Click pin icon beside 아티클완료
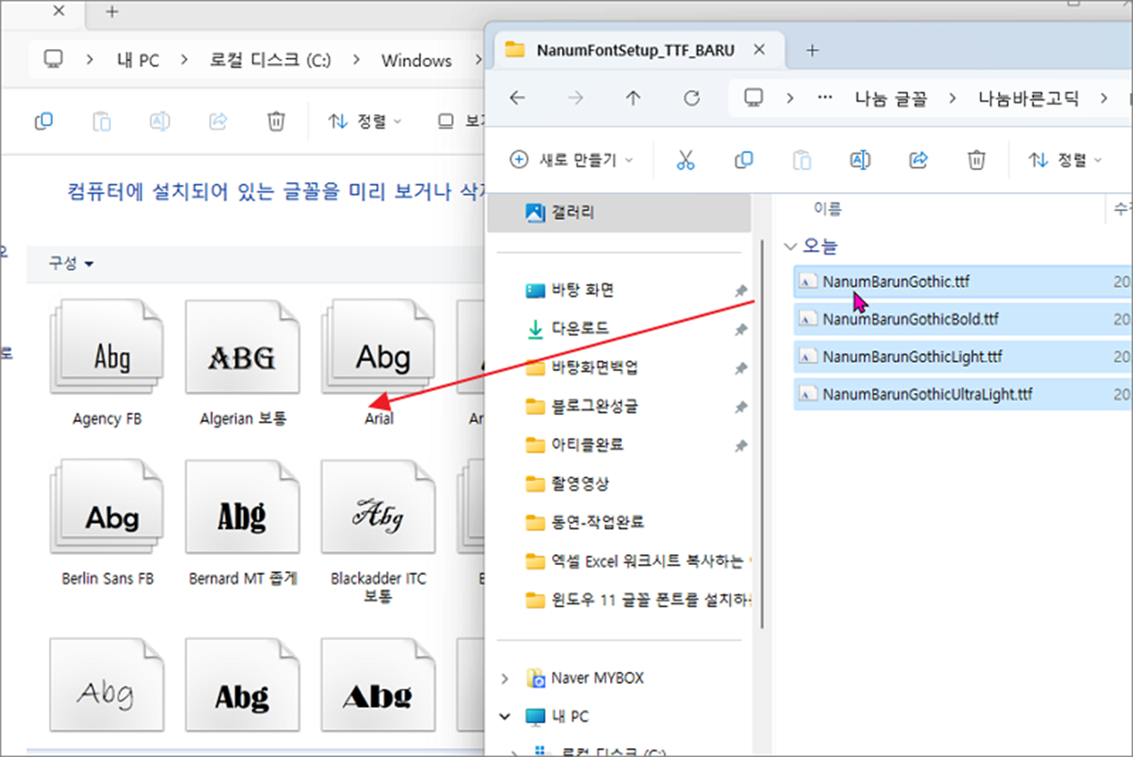1133x757 pixels. coord(741,446)
